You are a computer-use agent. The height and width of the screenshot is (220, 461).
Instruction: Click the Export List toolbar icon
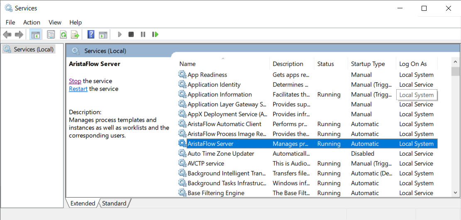(75, 34)
